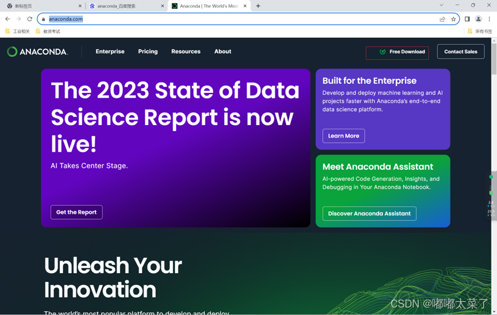Screen dimensions: 497x315
Task: Click the 2023 State of Data headline
Action: click(175, 117)
